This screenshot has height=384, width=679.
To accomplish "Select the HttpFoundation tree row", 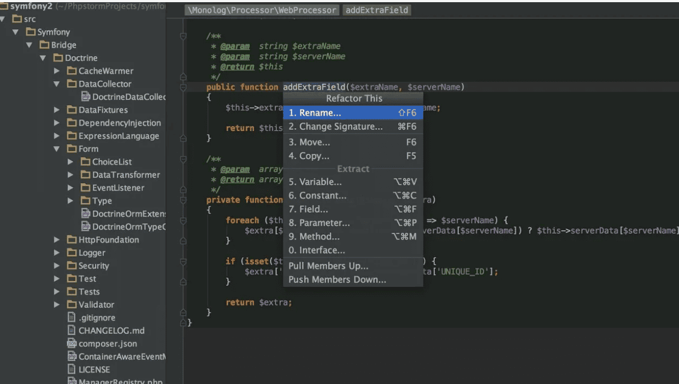I will coord(83,240).
